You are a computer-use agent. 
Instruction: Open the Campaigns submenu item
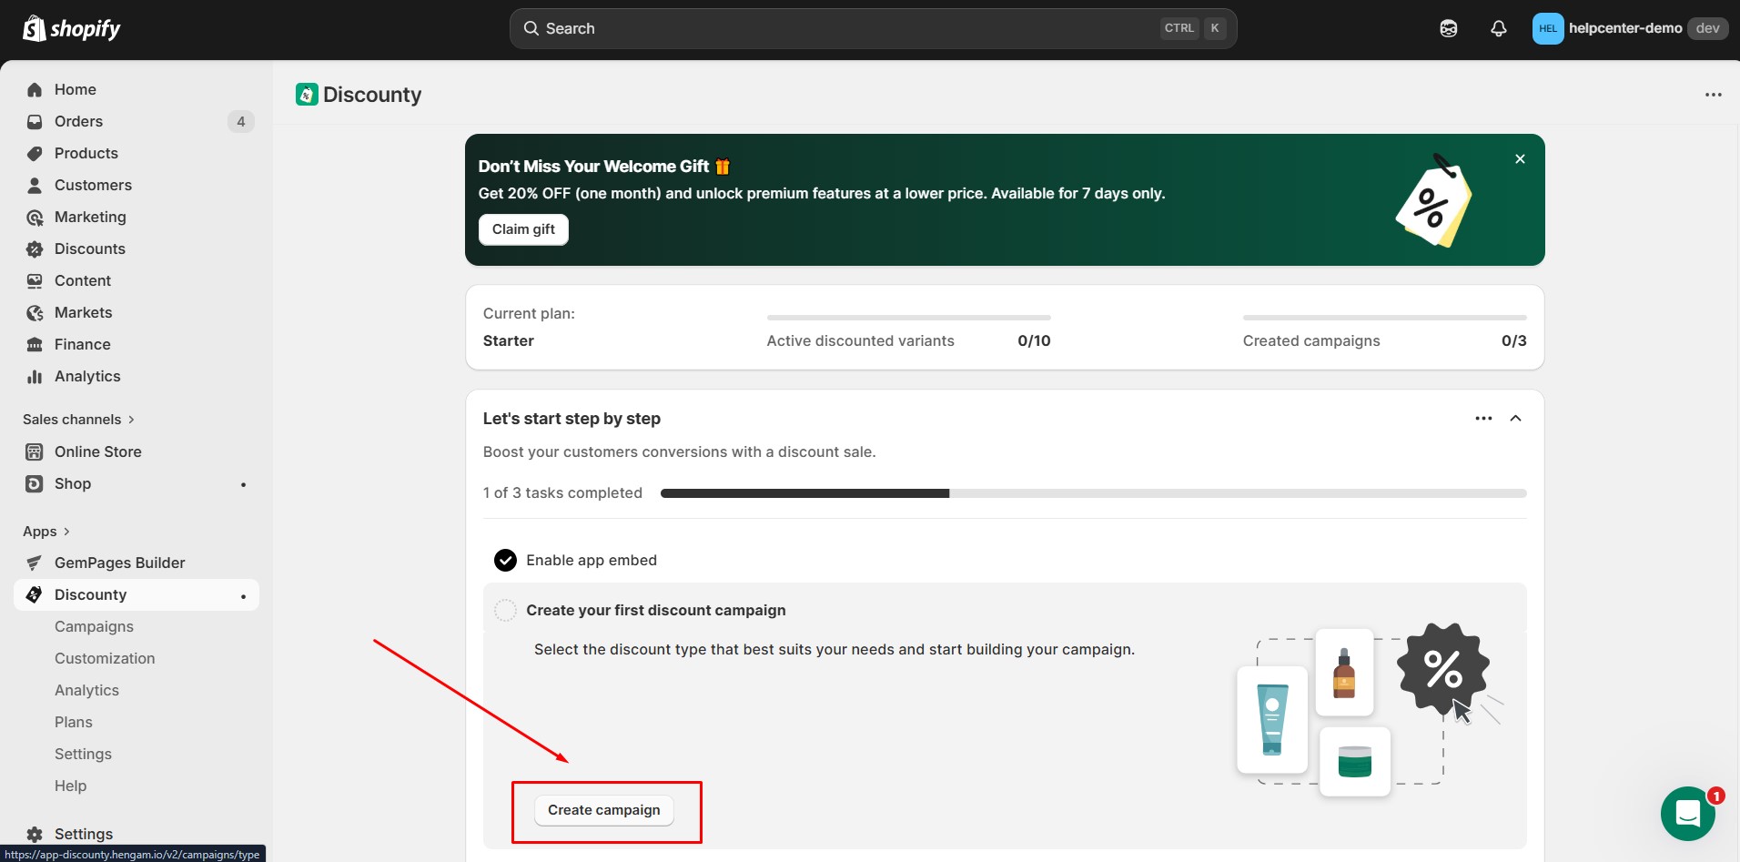coord(94,626)
